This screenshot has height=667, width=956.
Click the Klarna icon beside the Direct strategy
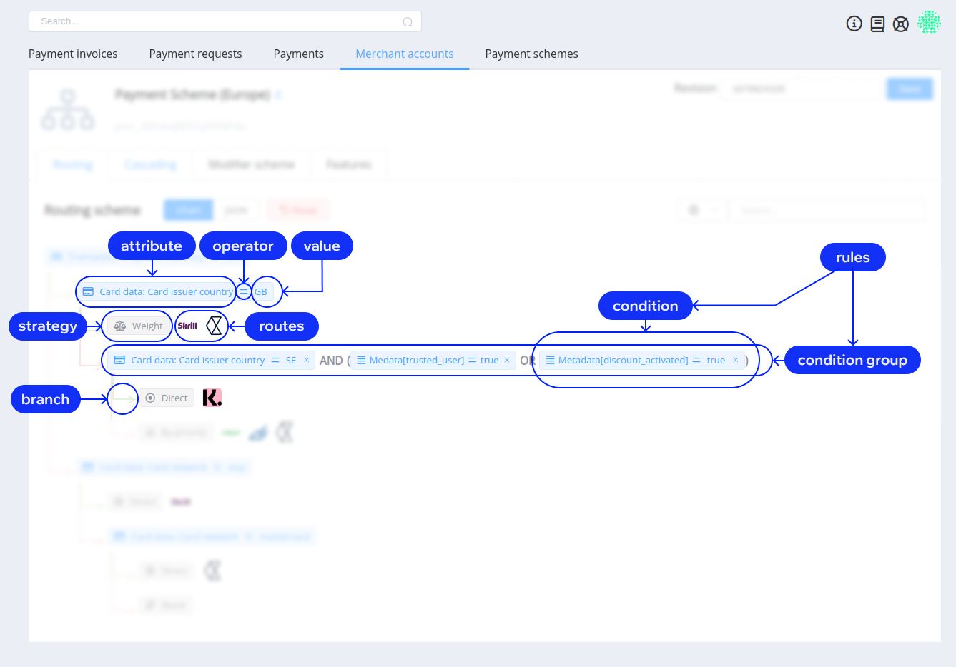click(212, 398)
